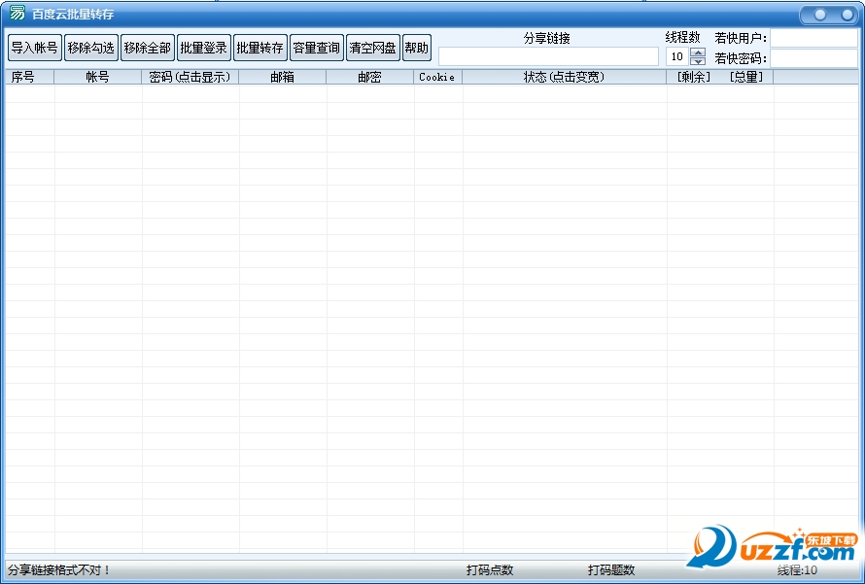865x584 pixels.
Task: Click the 帐号 column header
Action: [x=98, y=77]
